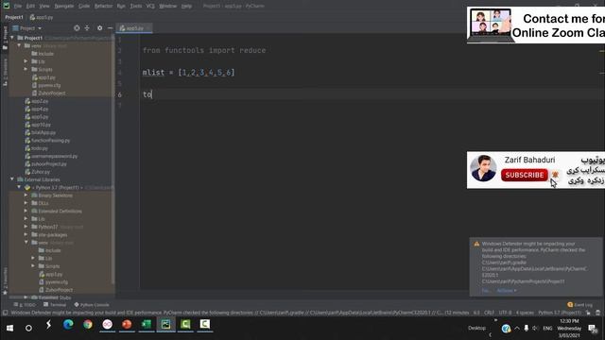This screenshot has width=605, height=340.
Task: Select functionPassing.py in the project tree
Action: tap(47, 141)
